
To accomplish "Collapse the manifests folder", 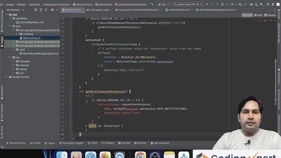I will (x=10, y=18).
